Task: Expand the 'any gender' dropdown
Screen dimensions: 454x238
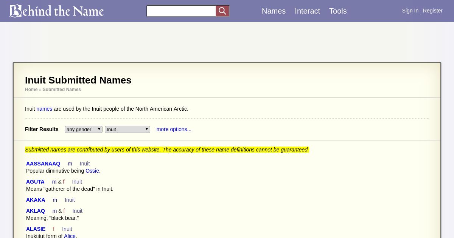Action: coord(84,129)
